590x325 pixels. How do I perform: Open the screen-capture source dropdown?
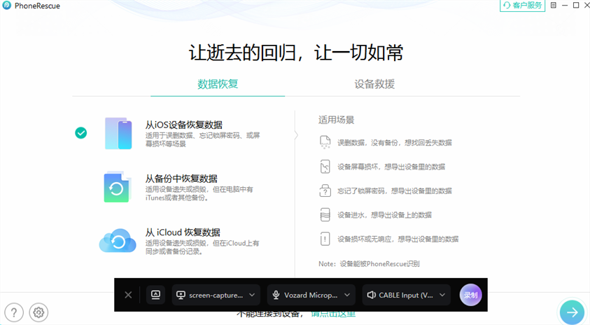coord(216,295)
